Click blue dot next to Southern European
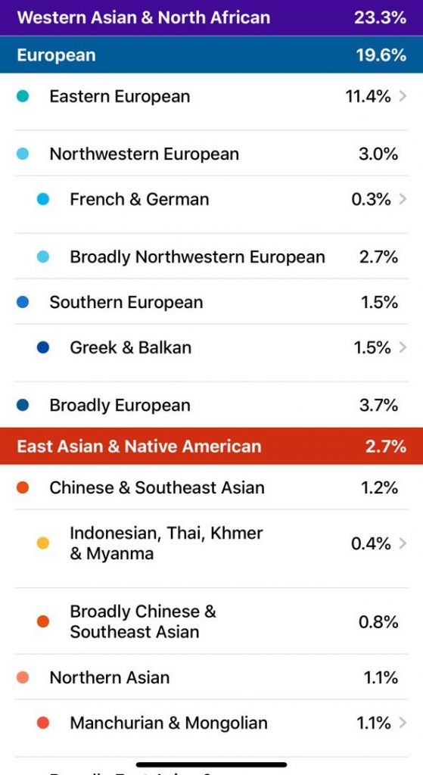The image size is (423, 775). point(23,303)
